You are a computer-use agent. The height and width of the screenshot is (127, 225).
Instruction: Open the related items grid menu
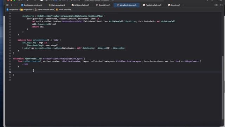click(7, 5)
